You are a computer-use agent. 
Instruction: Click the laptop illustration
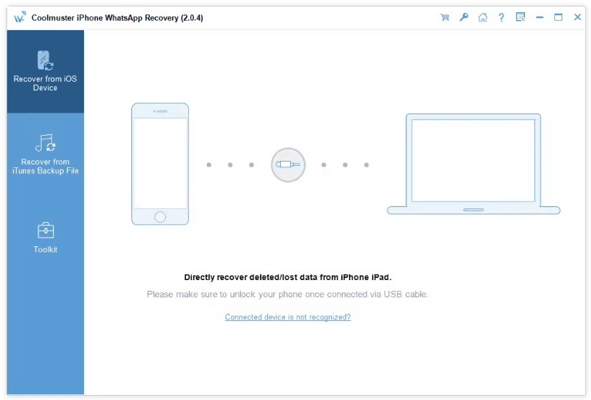click(x=473, y=164)
